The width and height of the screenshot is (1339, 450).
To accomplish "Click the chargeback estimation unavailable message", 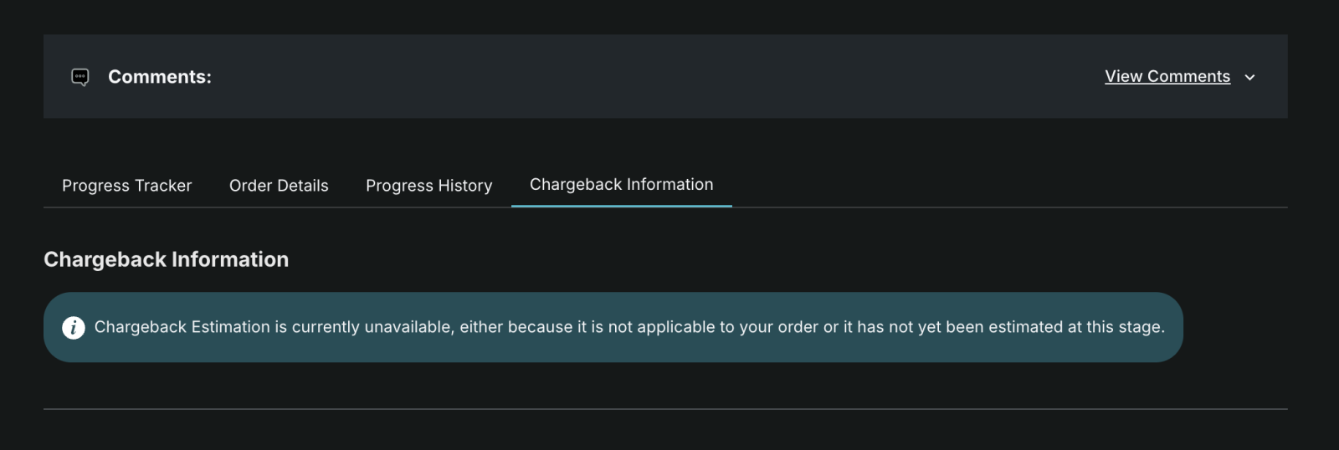I will pos(628,327).
